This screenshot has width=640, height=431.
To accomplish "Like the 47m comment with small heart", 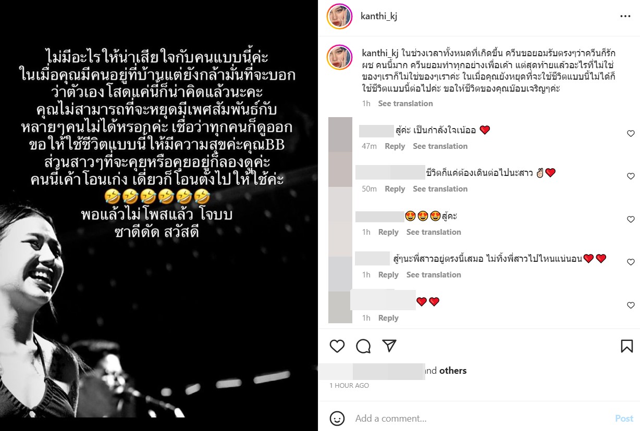I will [x=631, y=134].
